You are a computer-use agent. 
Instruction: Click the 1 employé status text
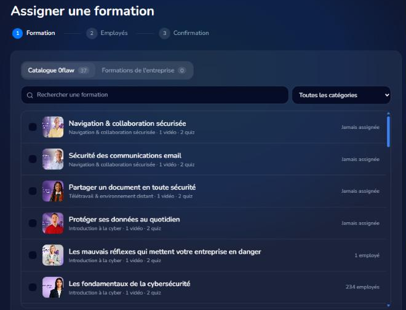tap(367, 255)
